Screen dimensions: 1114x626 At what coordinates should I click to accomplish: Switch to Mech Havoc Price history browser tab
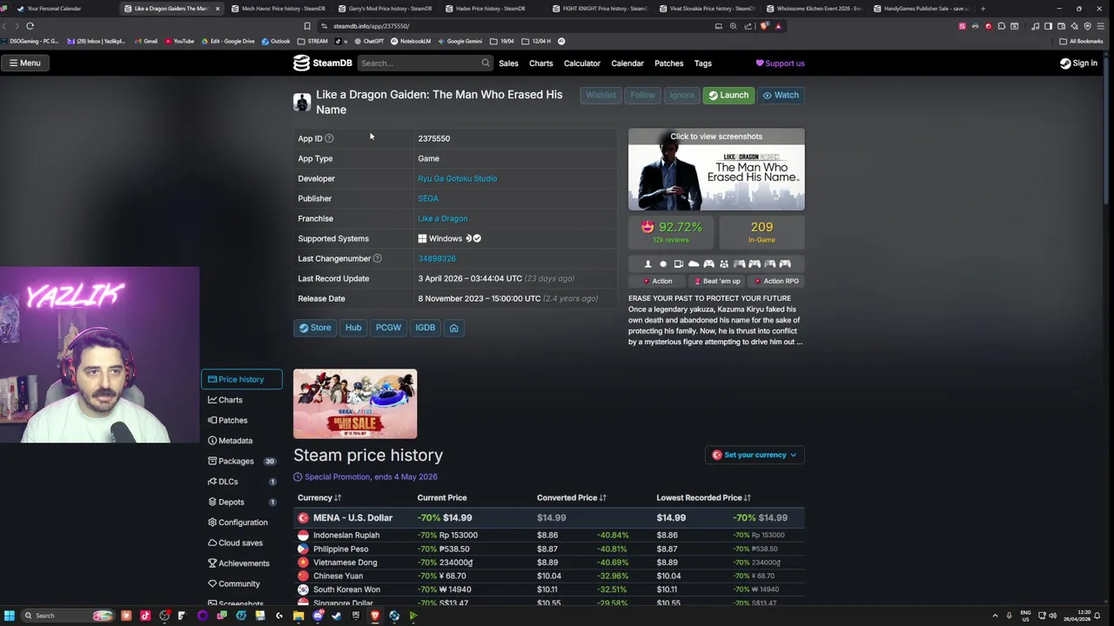point(278,9)
